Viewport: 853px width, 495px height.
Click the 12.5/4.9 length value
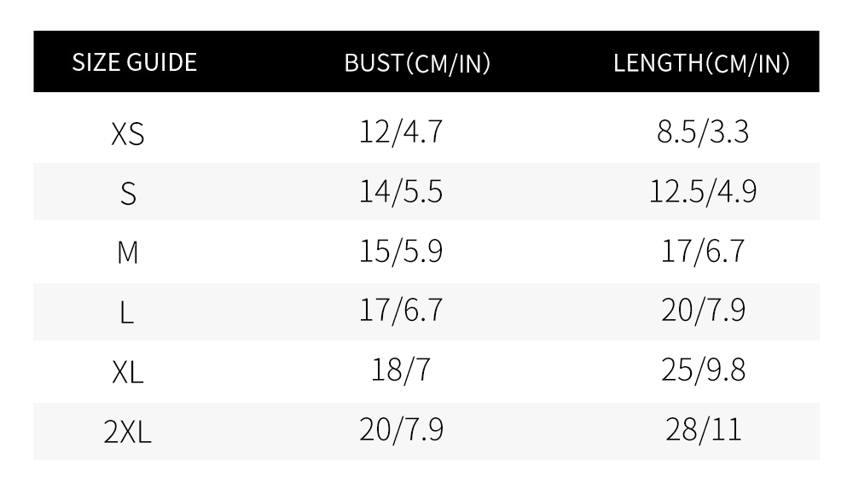tap(703, 192)
